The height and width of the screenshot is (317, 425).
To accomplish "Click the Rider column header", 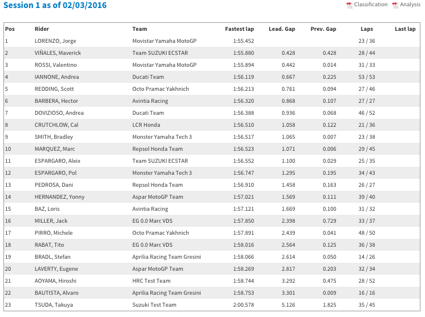I will pos(42,29).
